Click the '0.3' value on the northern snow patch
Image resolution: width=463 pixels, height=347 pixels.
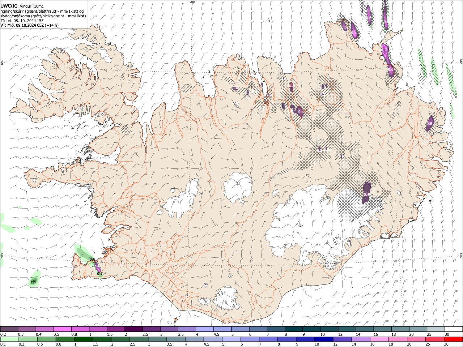tap(293, 110)
